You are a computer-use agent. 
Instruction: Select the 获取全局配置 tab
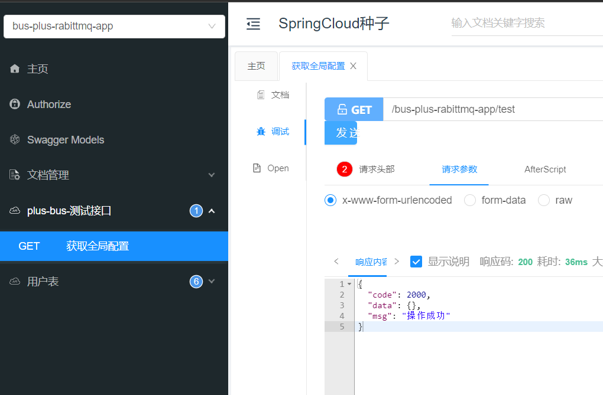tap(318, 66)
